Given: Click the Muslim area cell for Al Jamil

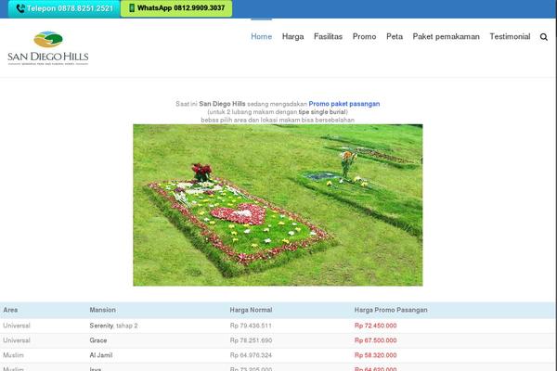Looking at the screenshot, I should (x=13, y=355).
